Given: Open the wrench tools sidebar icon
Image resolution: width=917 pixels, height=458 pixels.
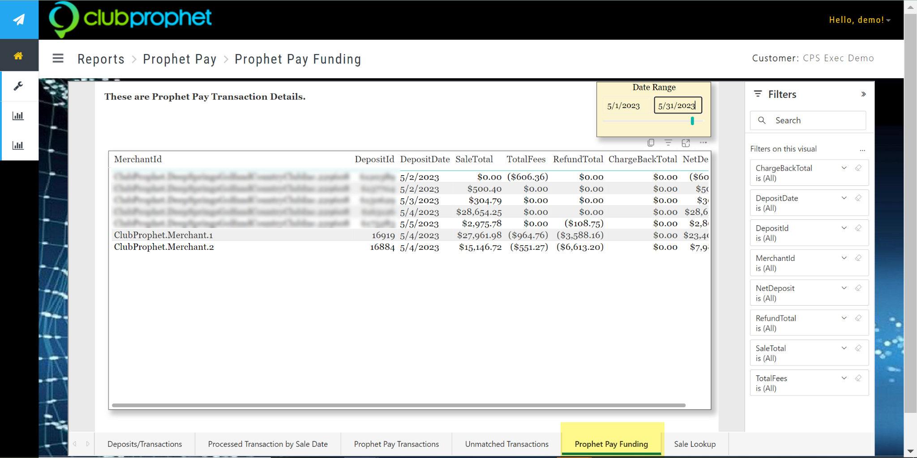Looking at the screenshot, I should click(x=18, y=86).
